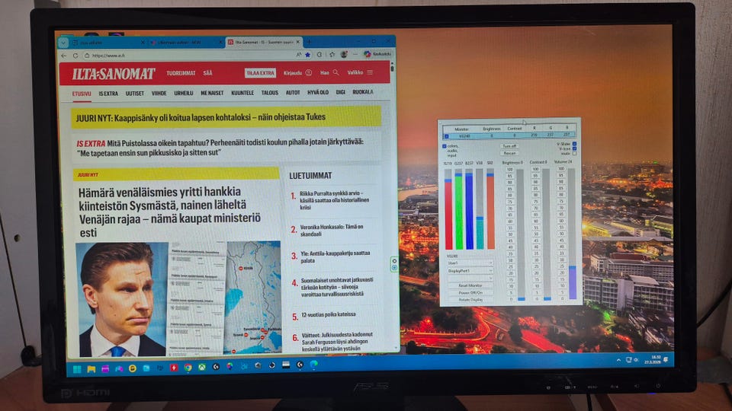
Task: Go back with the browser back arrow
Action: [64, 56]
